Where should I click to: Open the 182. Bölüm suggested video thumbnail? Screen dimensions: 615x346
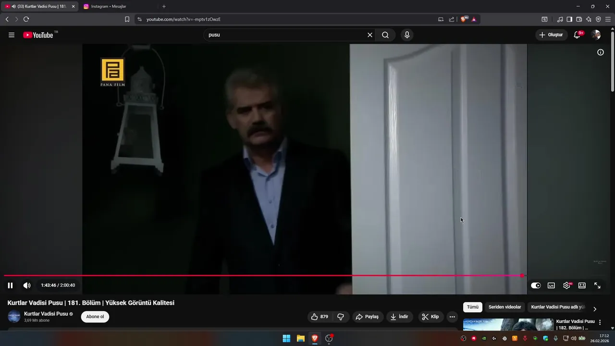point(508,325)
